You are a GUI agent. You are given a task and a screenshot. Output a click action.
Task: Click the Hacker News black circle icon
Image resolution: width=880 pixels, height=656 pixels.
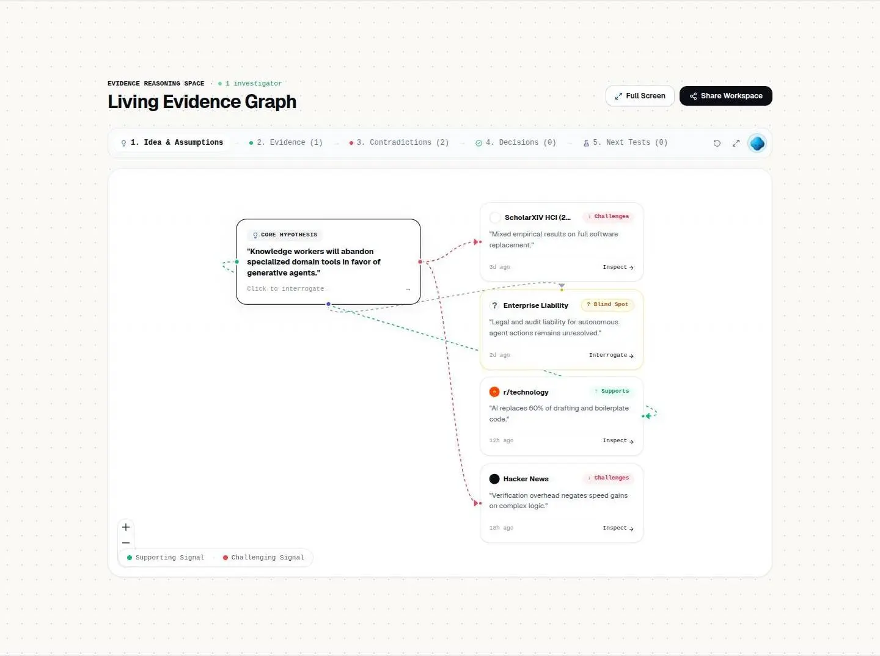(494, 479)
